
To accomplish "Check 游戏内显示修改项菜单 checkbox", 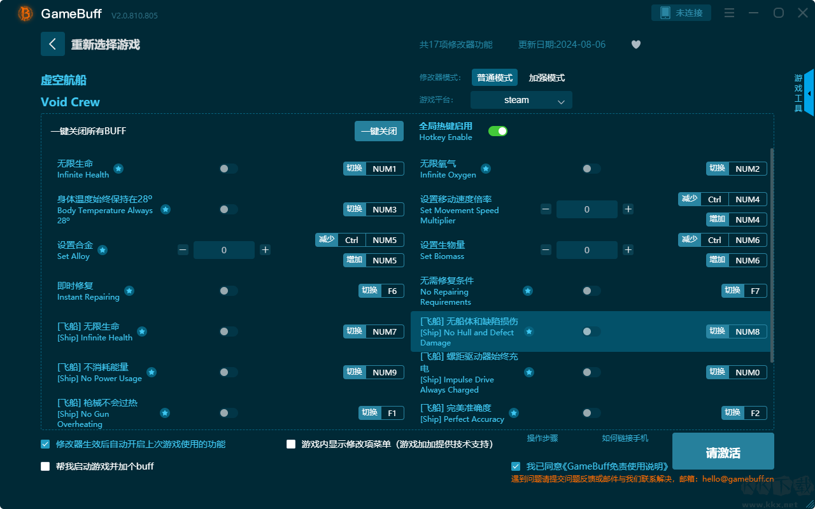I will click(x=291, y=444).
